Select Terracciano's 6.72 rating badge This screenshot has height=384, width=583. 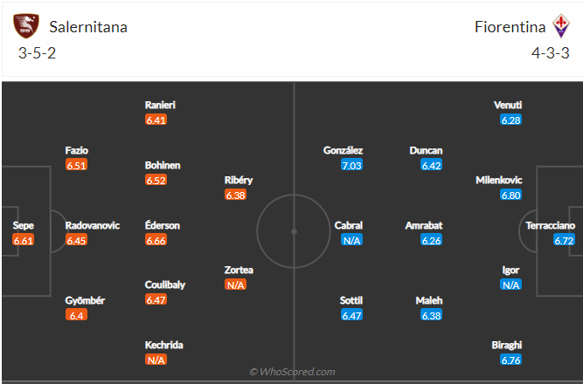[564, 240]
